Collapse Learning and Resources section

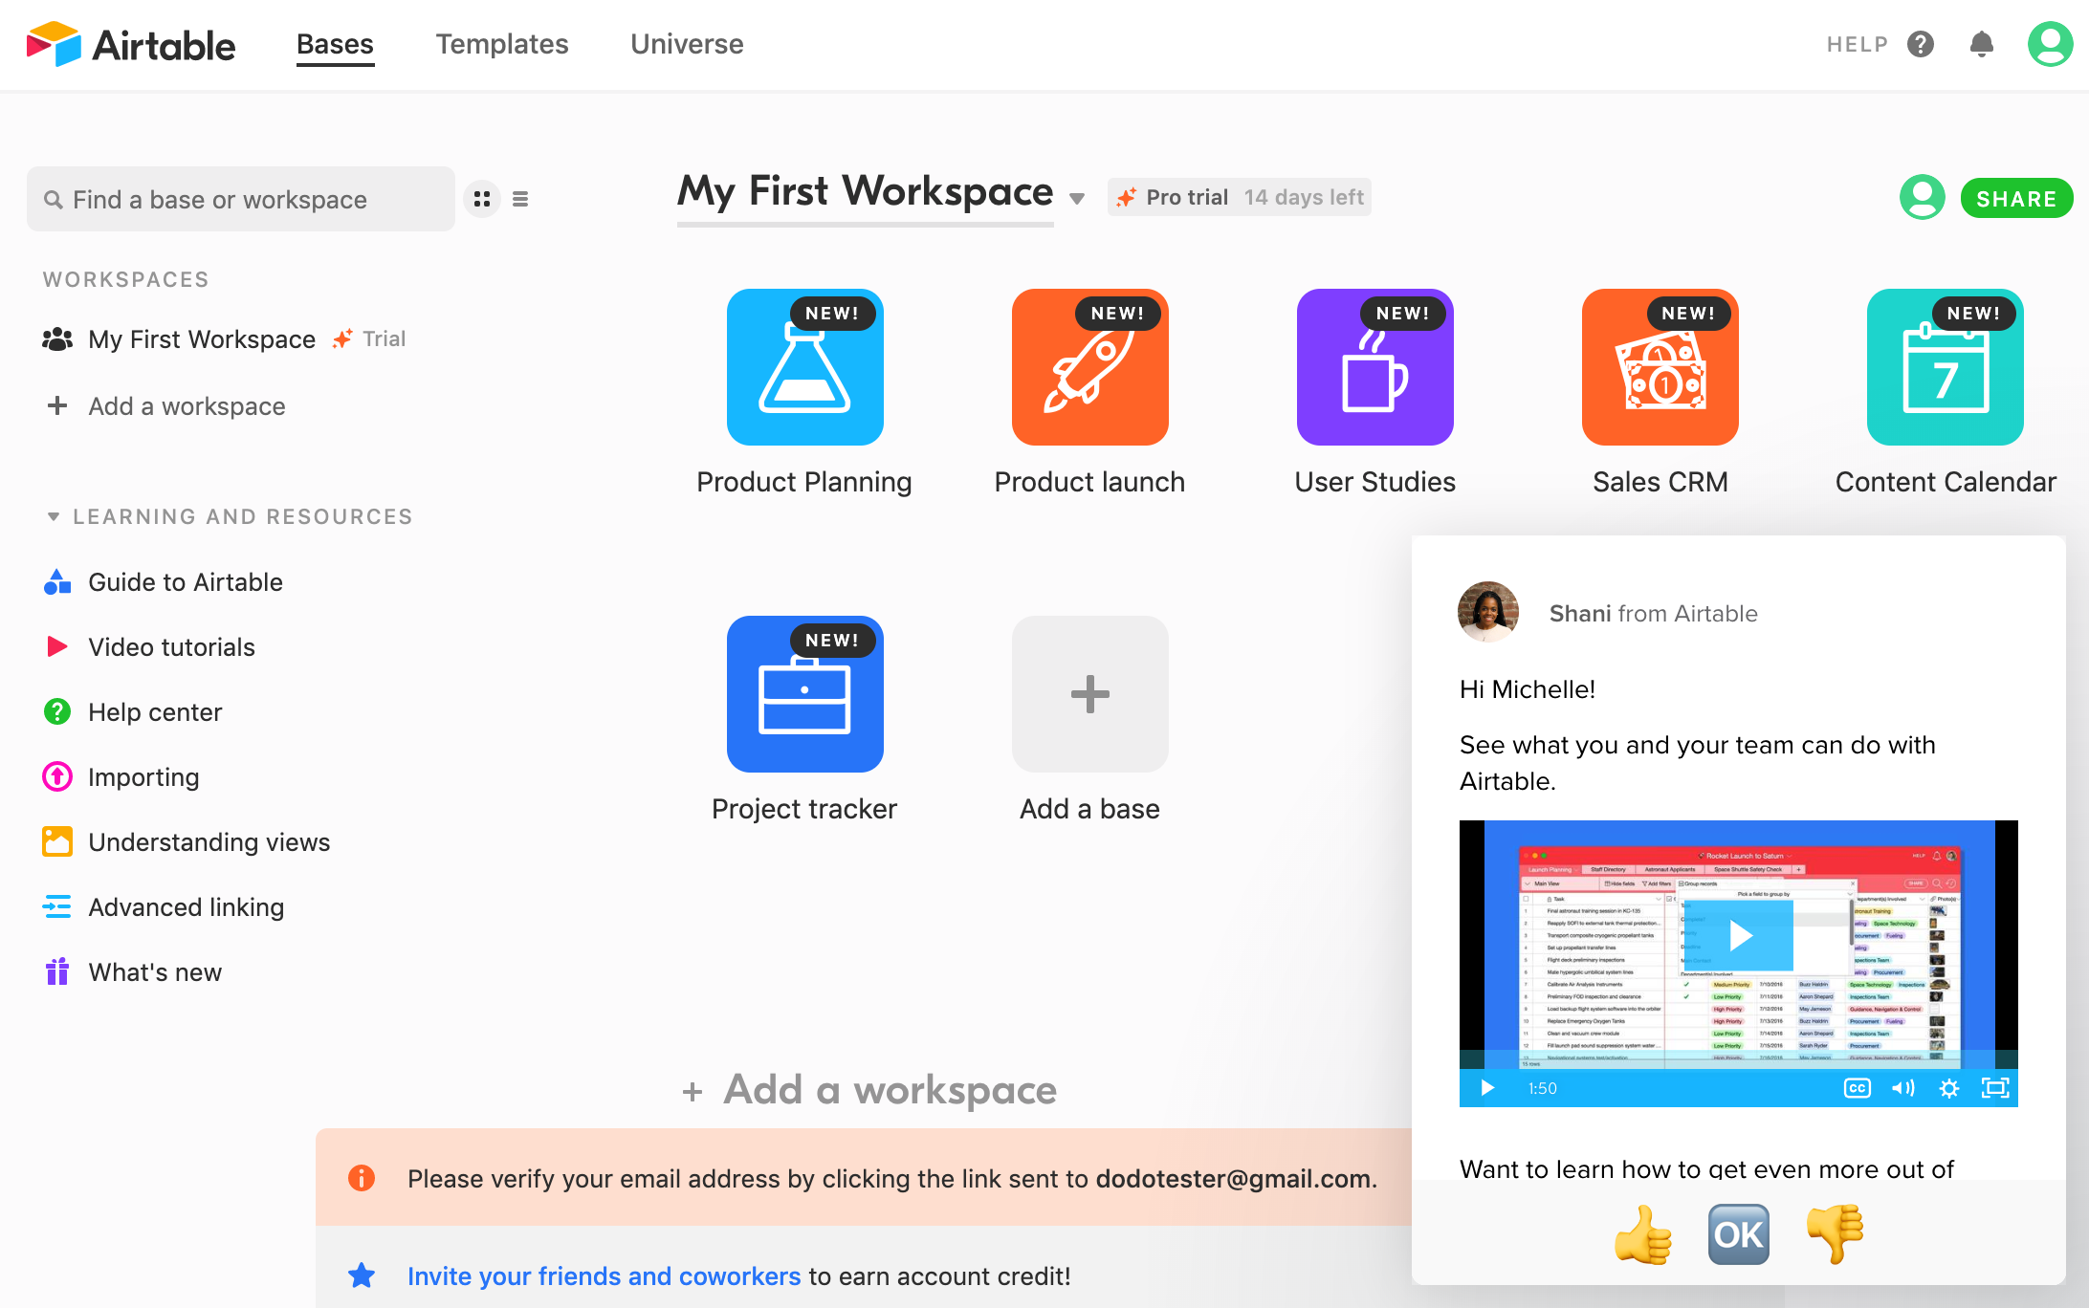pyautogui.click(x=54, y=516)
